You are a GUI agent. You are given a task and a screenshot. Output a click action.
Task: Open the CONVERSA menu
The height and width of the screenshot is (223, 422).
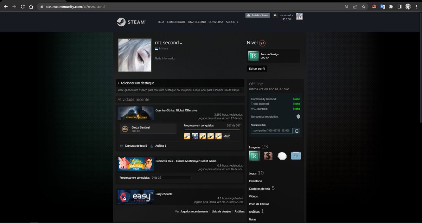point(216,22)
